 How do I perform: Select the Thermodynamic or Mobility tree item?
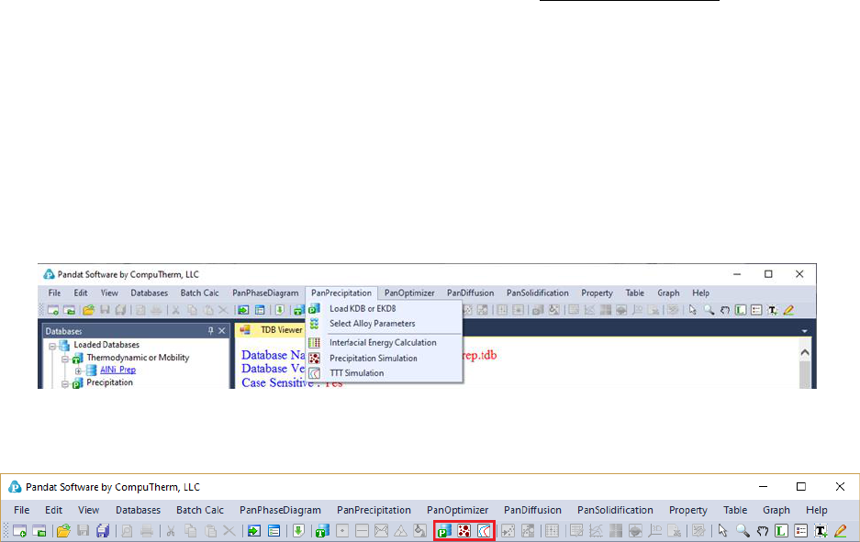pos(138,358)
